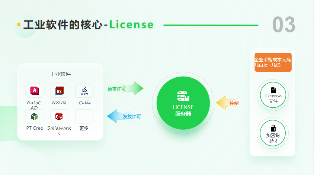Click the License 文件 document icon
This screenshot has height=175, width=314.
(273, 90)
